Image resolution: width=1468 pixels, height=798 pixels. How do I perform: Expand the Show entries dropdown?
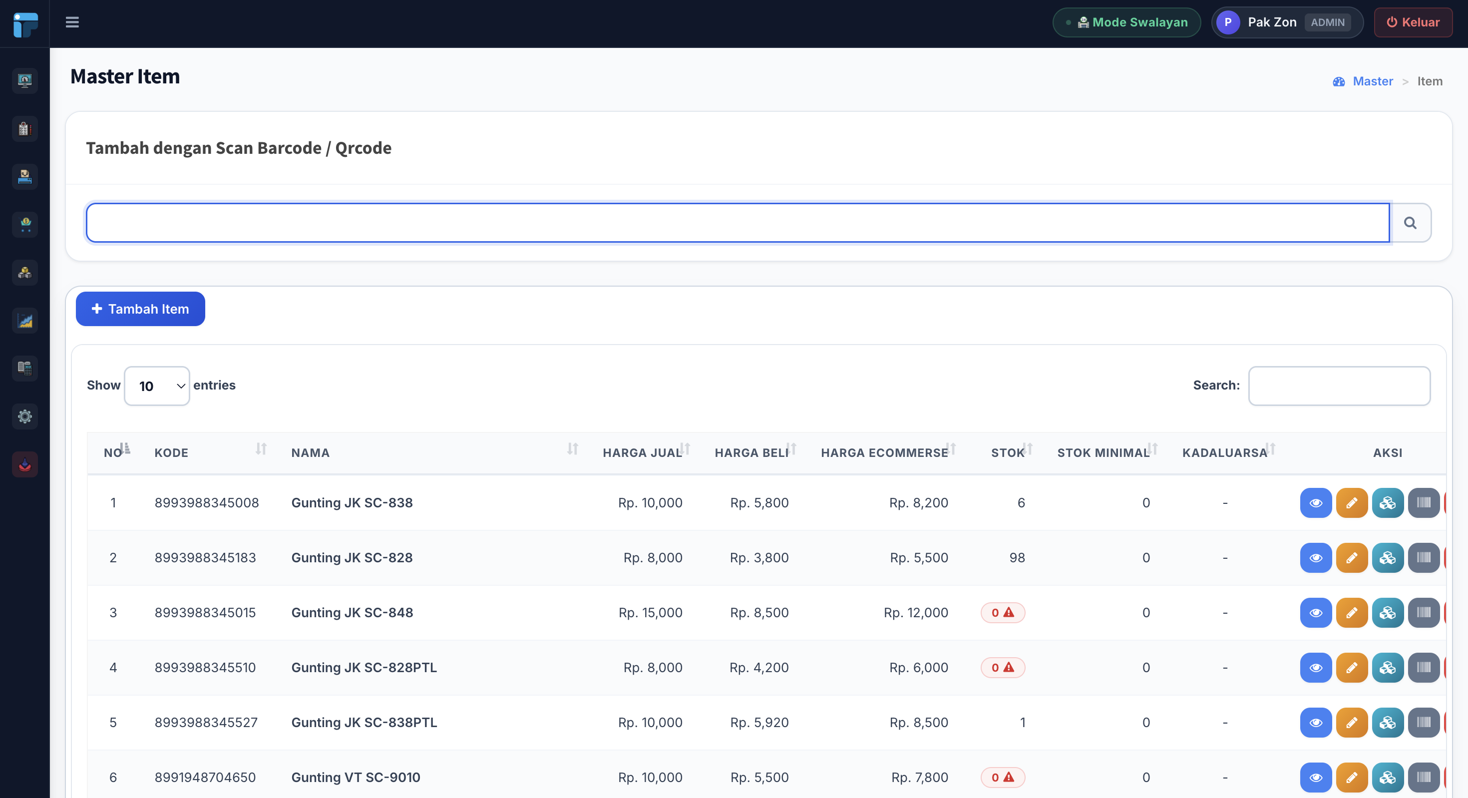(x=157, y=386)
